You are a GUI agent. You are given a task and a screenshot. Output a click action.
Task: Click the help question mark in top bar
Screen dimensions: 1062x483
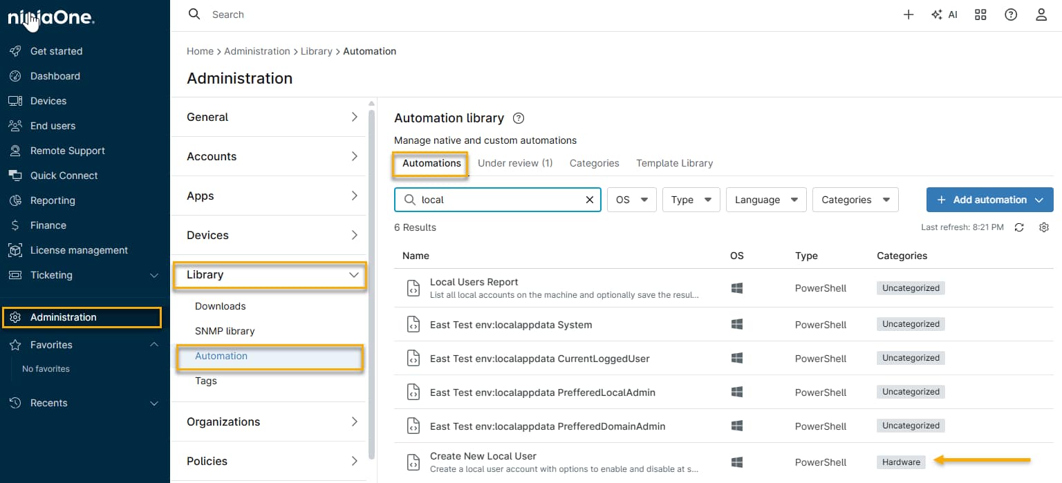click(x=1011, y=15)
